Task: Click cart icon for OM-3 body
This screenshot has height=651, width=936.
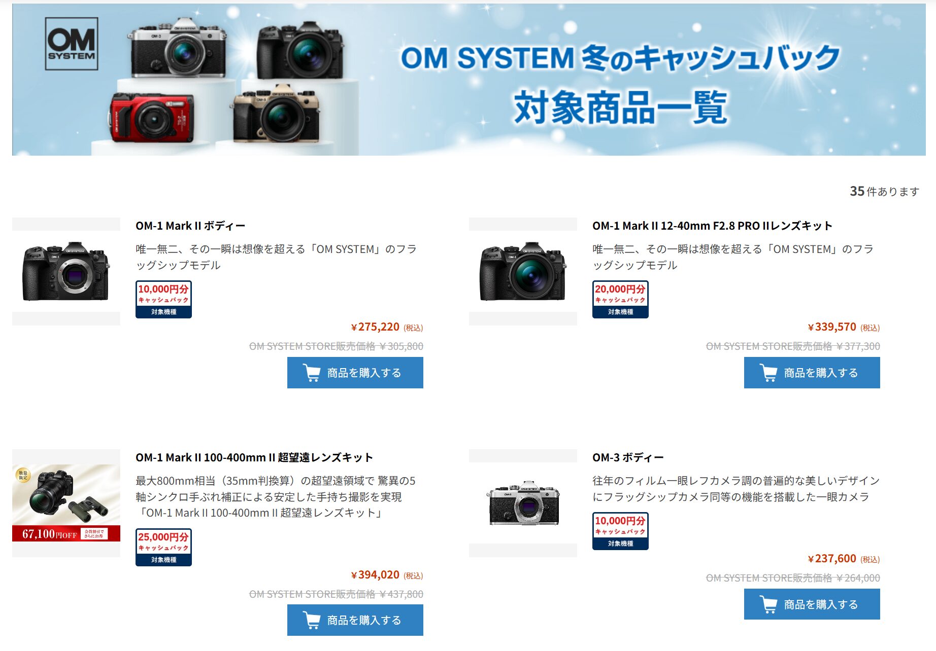Action: coord(768,604)
